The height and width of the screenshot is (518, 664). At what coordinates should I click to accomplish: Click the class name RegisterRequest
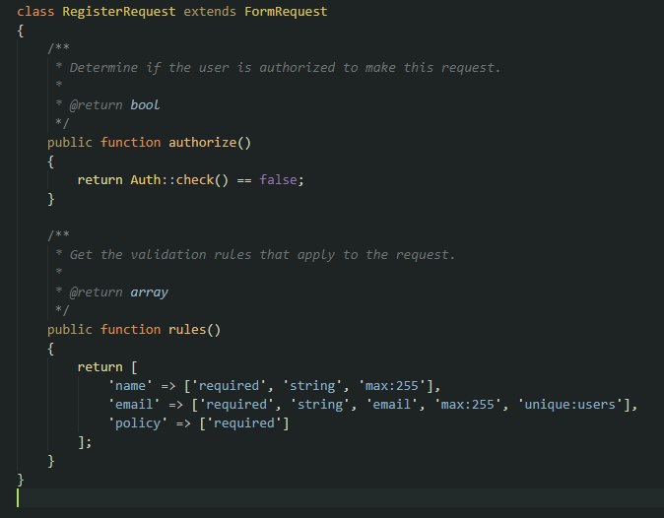coord(119,12)
